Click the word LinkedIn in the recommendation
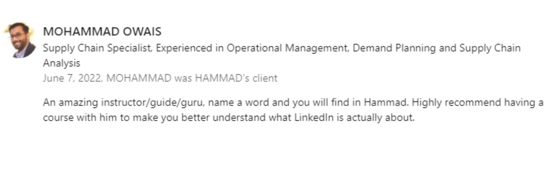This screenshot has width=548, height=177. coord(314,118)
